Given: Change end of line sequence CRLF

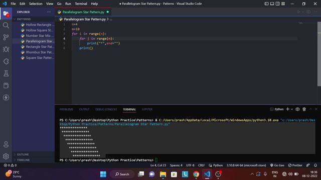Looking at the screenshot, I should tap(201, 165).
